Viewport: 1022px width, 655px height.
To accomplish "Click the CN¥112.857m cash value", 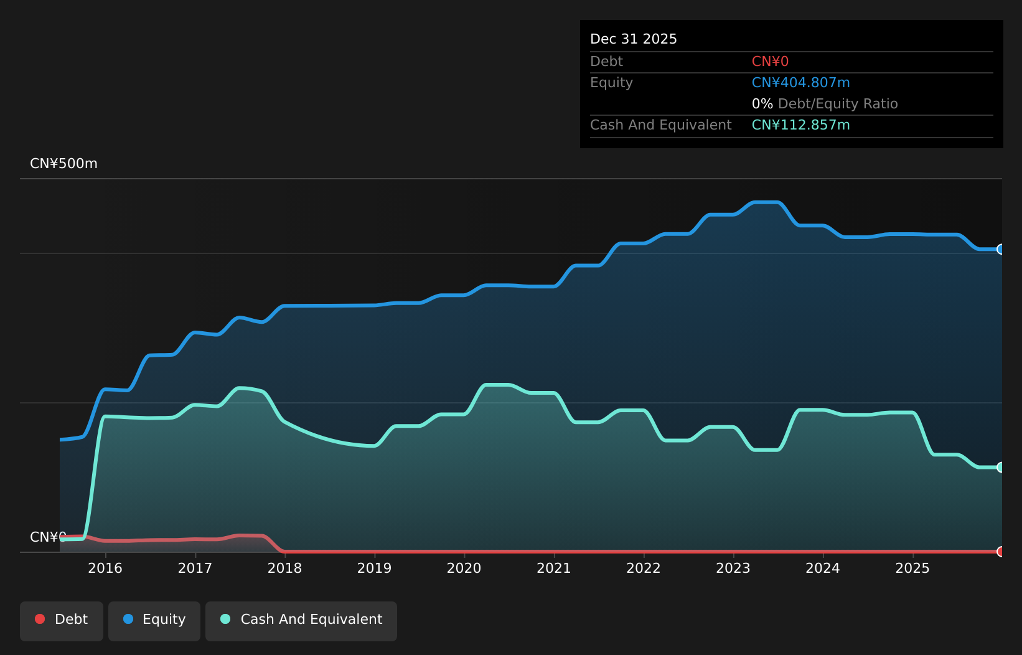I will pyautogui.click(x=800, y=125).
